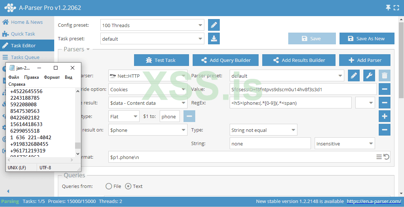Open Справка menu in Notepad
This screenshot has width=404, height=207.
pos(17,84)
